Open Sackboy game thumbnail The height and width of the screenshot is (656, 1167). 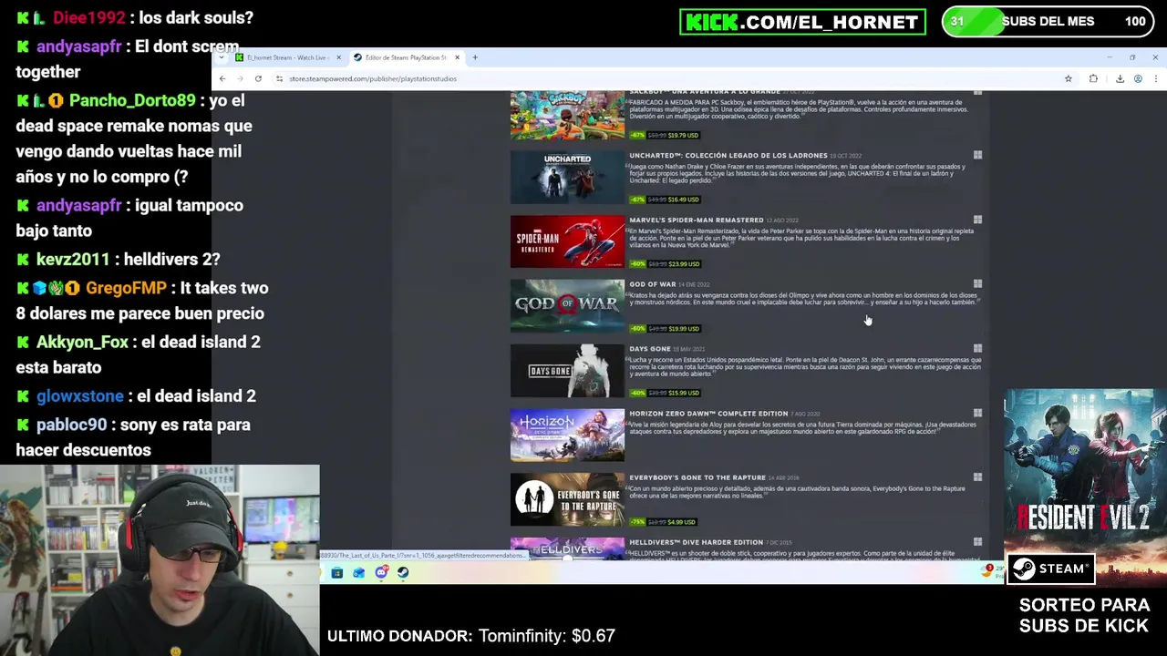567,115
